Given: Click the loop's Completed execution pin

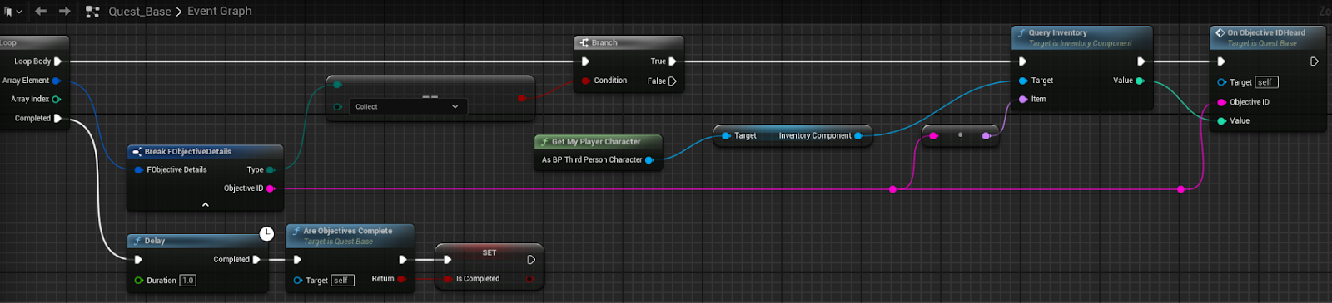Looking at the screenshot, I should 57,118.
